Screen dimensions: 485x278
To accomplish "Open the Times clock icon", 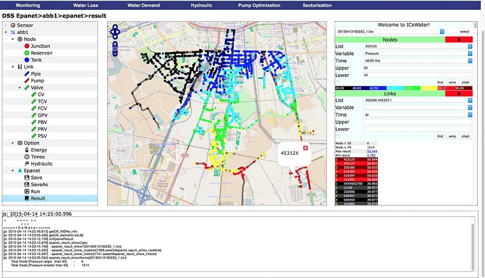I will tap(27, 157).
